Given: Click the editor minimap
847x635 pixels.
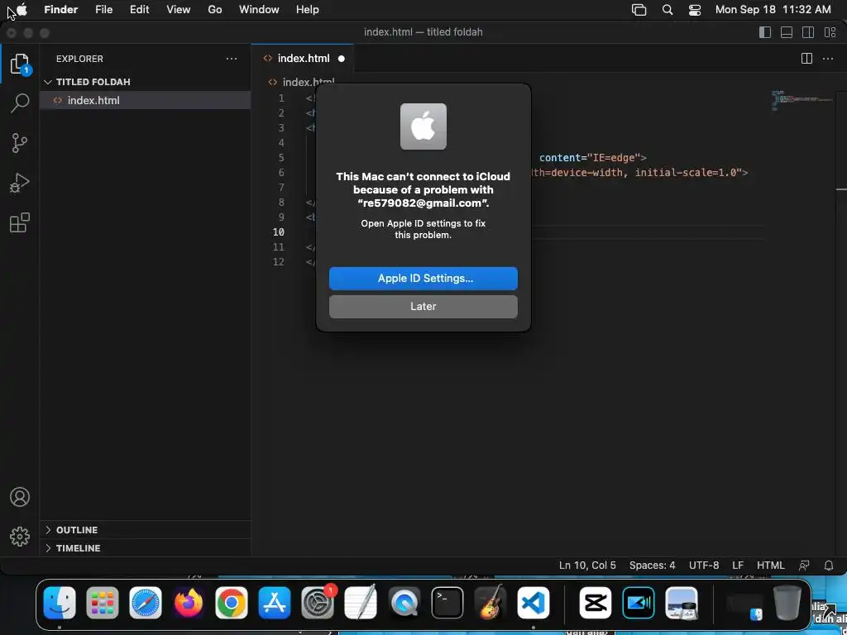Looking at the screenshot, I should tap(802, 100).
